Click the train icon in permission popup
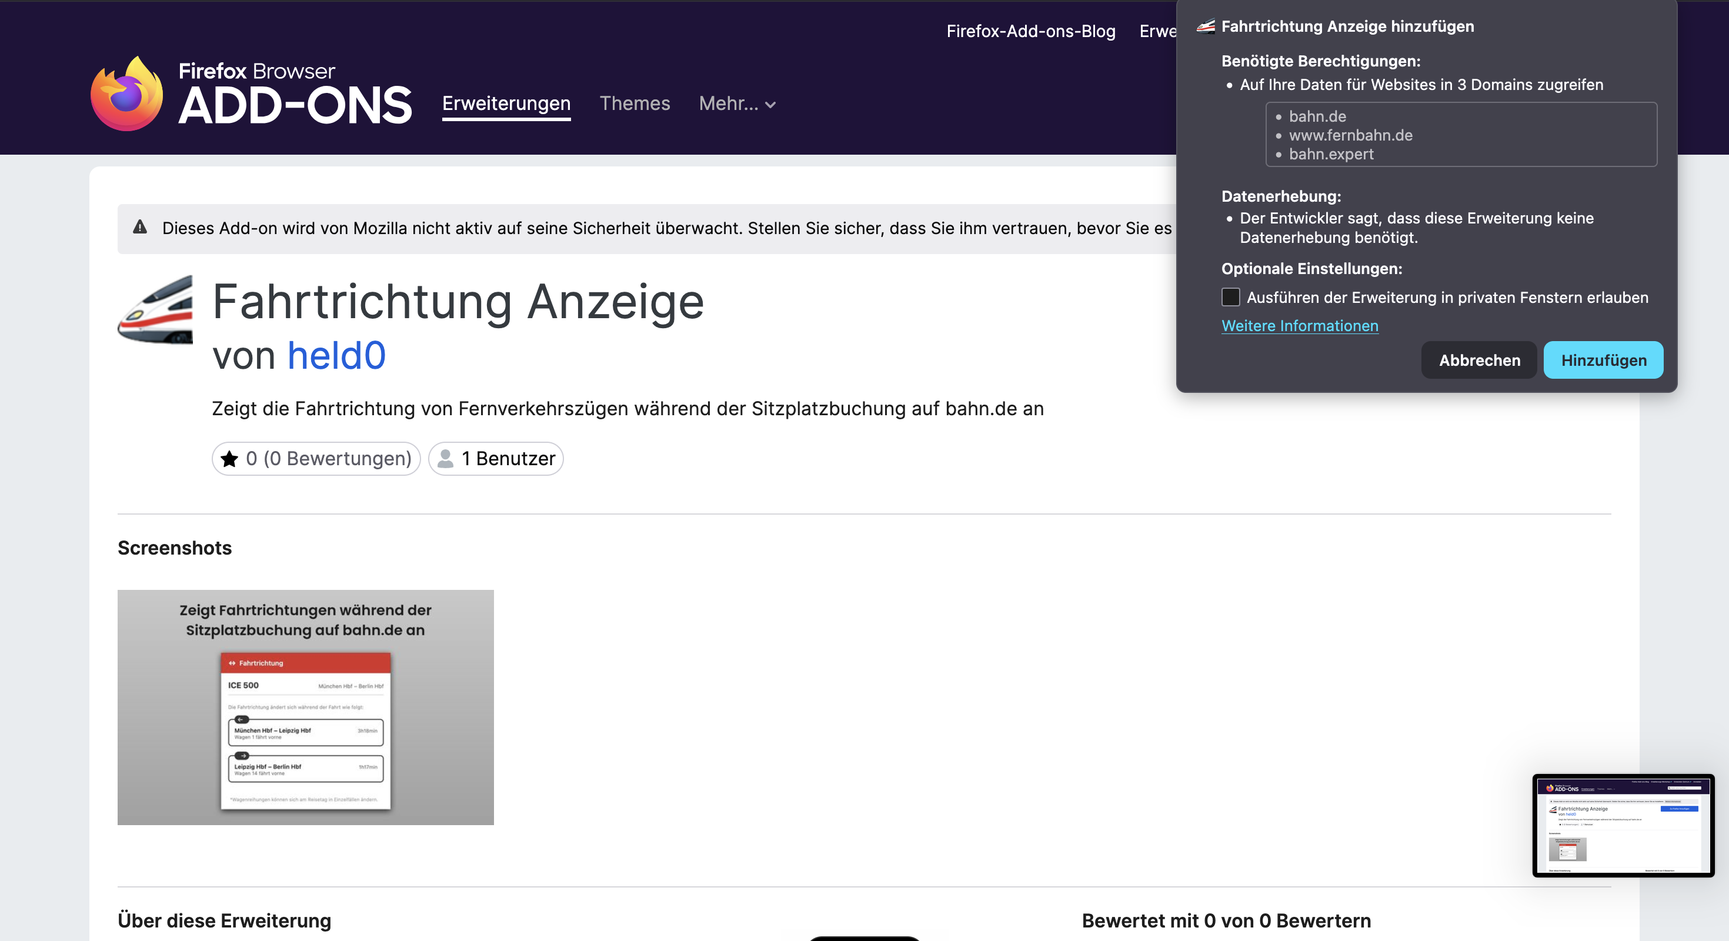 [x=1206, y=26]
